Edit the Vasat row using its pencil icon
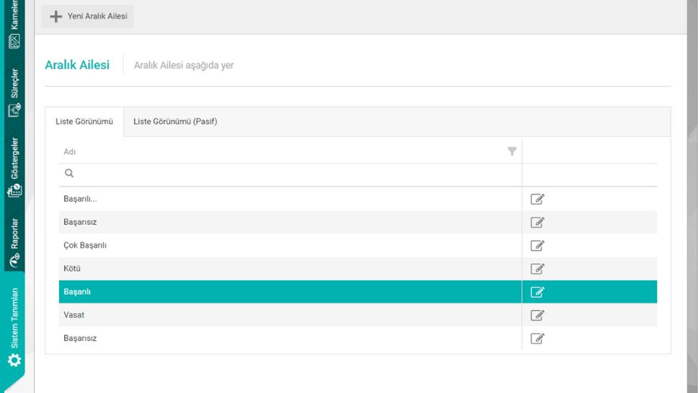 pyautogui.click(x=537, y=315)
